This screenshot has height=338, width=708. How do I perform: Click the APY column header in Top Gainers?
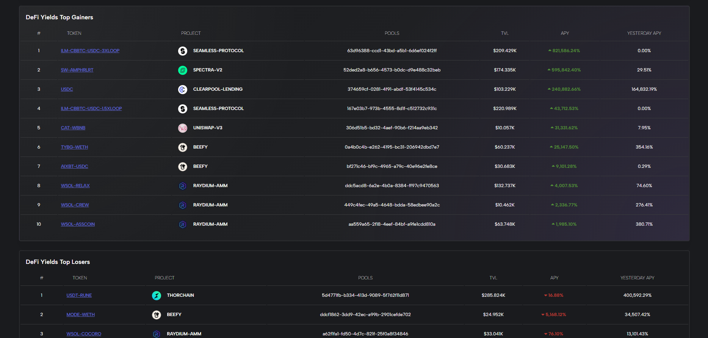(565, 33)
